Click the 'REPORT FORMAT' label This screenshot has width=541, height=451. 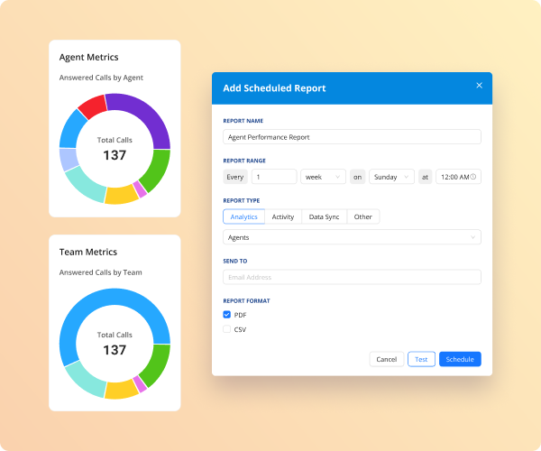(x=246, y=301)
